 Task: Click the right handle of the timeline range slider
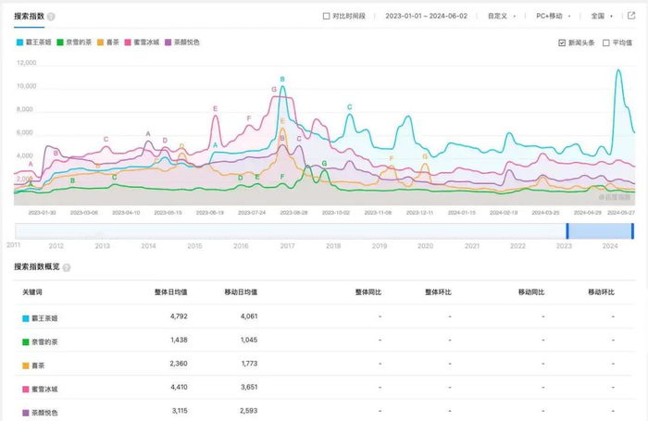[x=632, y=231]
